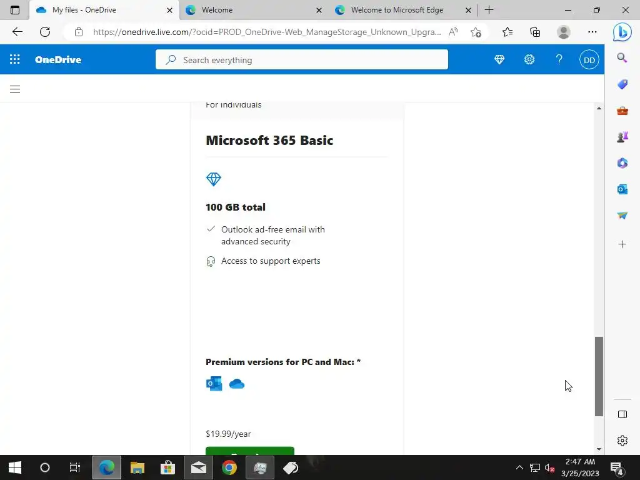Click the page scrollbar thumb

(598, 376)
